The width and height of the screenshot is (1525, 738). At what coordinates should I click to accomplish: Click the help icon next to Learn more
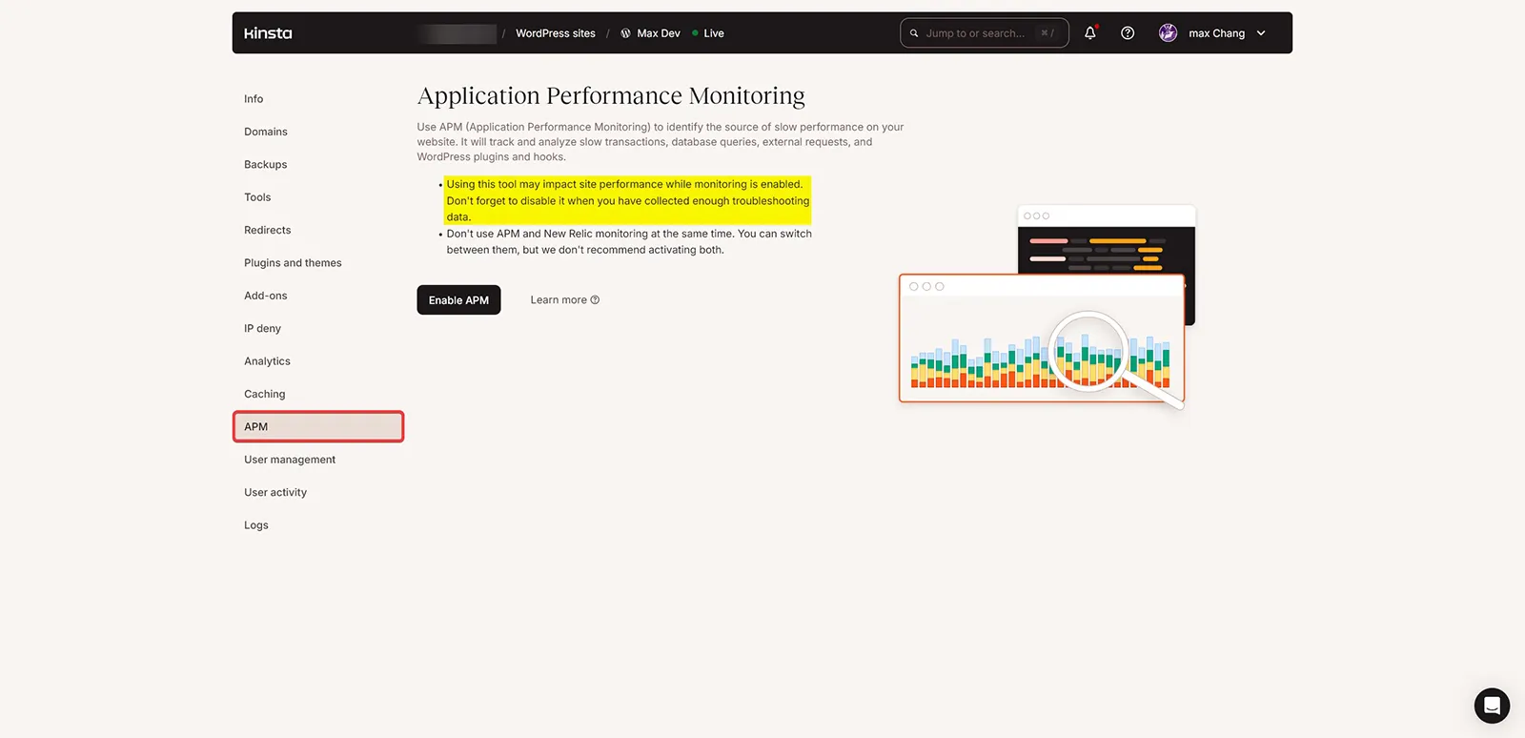[595, 299]
